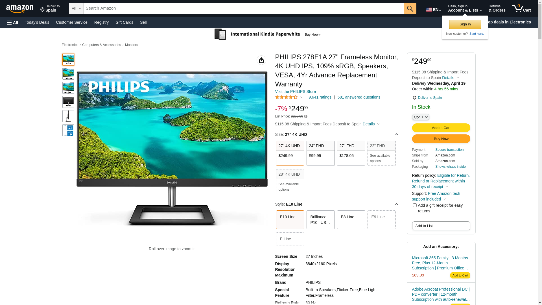Select the 24" FHD size option
This screenshot has height=305, width=542.
click(321, 153)
